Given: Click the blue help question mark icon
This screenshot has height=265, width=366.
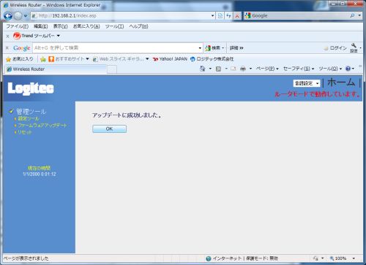Looking at the screenshot, I should tap(348, 69).
